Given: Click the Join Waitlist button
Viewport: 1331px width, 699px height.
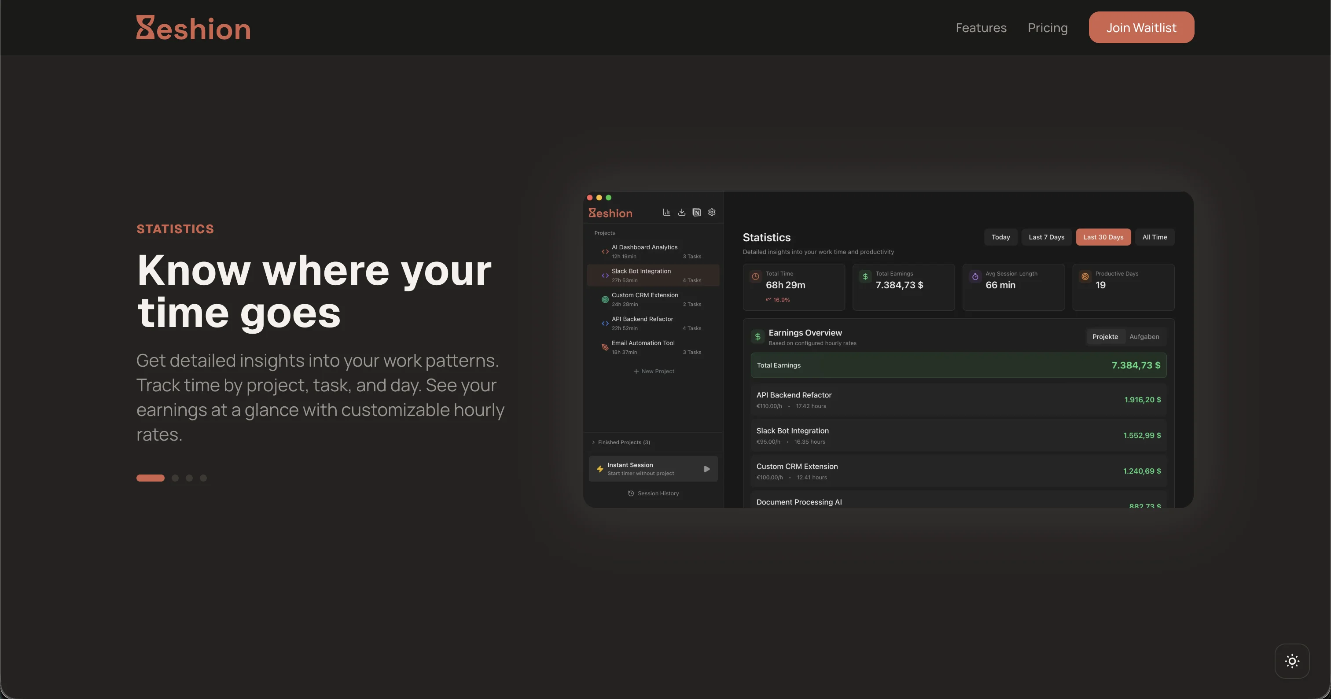Looking at the screenshot, I should (x=1141, y=28).
